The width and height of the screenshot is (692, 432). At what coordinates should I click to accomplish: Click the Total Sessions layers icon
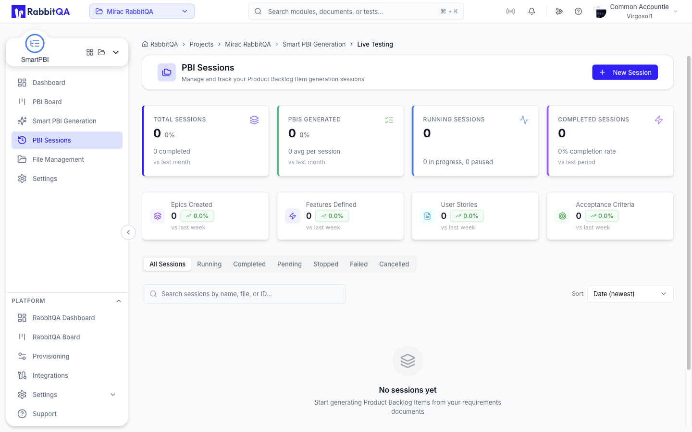[x=254, y=120]
